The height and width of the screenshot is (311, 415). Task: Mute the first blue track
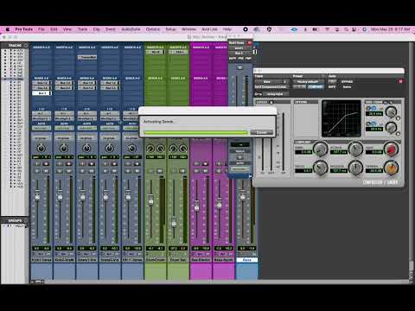pos(46,171)
